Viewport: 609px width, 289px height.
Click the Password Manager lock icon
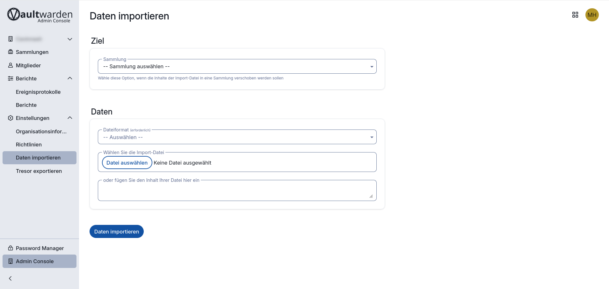[x=11, y=248]
